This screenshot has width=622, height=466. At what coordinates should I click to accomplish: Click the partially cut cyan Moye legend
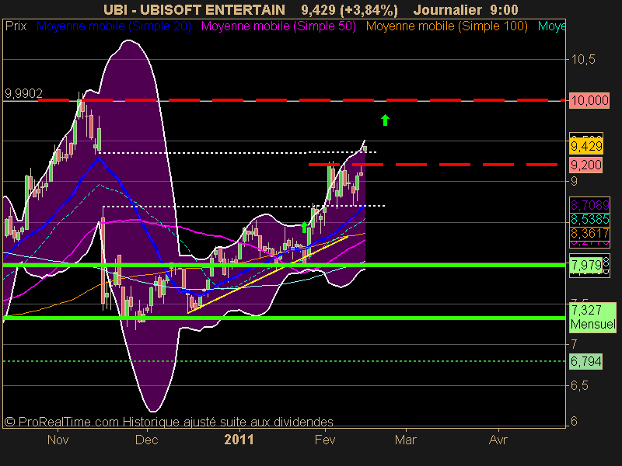[551, 26]
